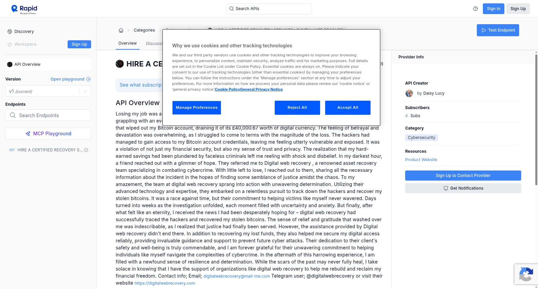Viewport: 538px width, 289px height.
Task: Click the digitalwebrecovery@mail-me.com email link
Action: pos(237,276)
